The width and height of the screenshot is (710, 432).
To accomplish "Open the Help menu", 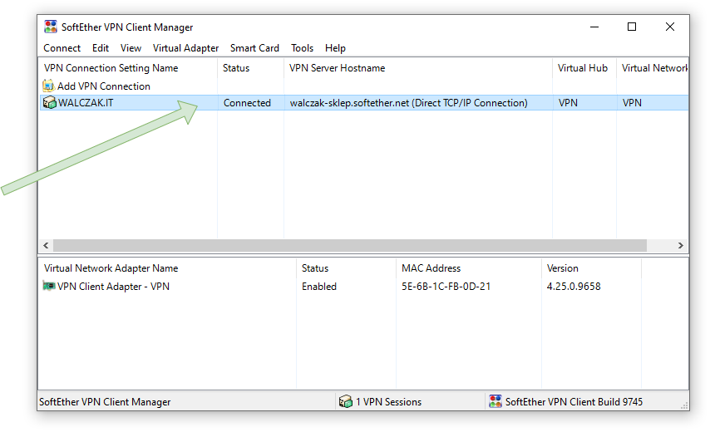I will [x=335, y=48].
